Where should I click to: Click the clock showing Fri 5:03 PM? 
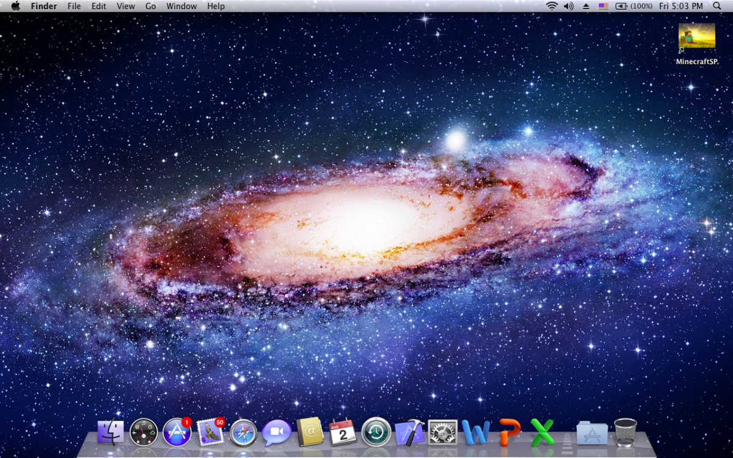point(681,6)
